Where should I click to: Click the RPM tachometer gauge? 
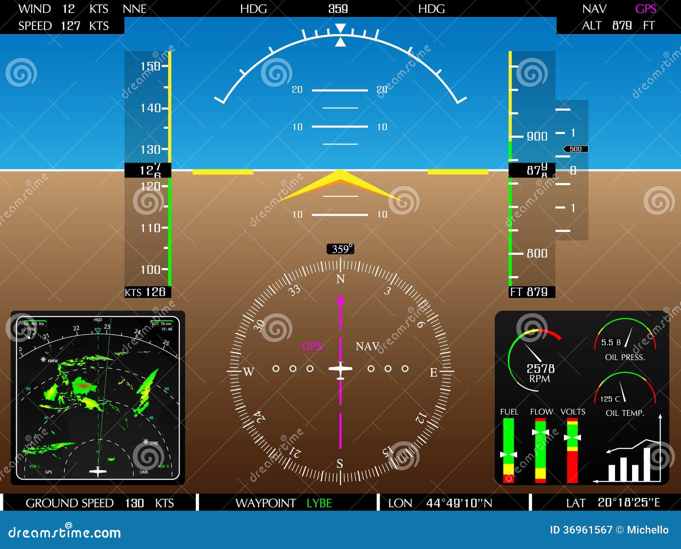(x=534, y=360)
